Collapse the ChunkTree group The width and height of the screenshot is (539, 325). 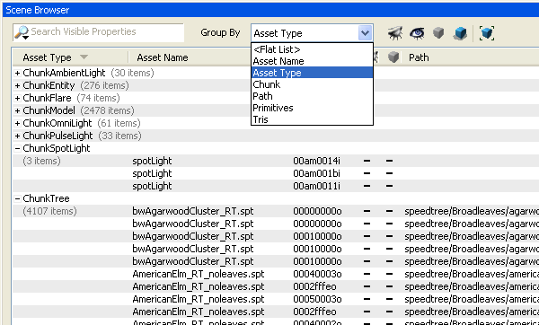pos(18,198)
